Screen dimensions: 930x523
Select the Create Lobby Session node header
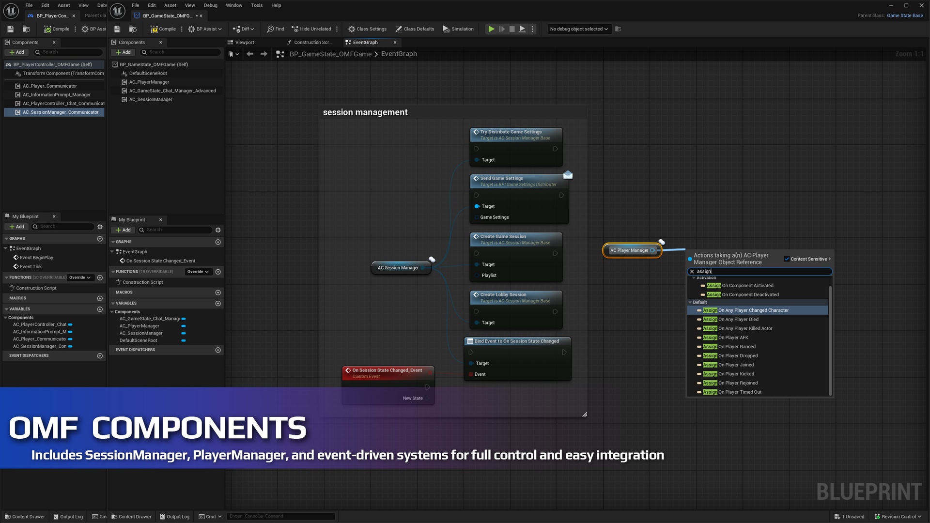pos(516,297)
